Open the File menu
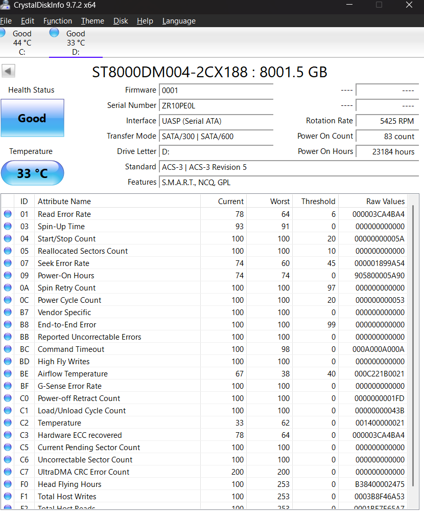Image resolution: width=424 pixels, height=512 pixels. [x=6, y=21]
